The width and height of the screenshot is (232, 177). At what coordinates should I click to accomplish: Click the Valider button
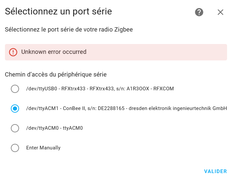pos(216,171)
